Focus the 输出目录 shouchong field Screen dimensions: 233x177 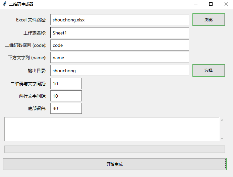point(120,71)
